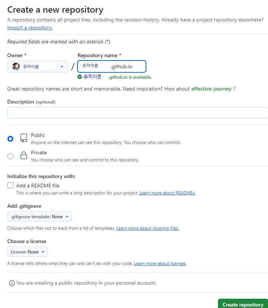Focus the Repository name input field

[x=112, y=66]
